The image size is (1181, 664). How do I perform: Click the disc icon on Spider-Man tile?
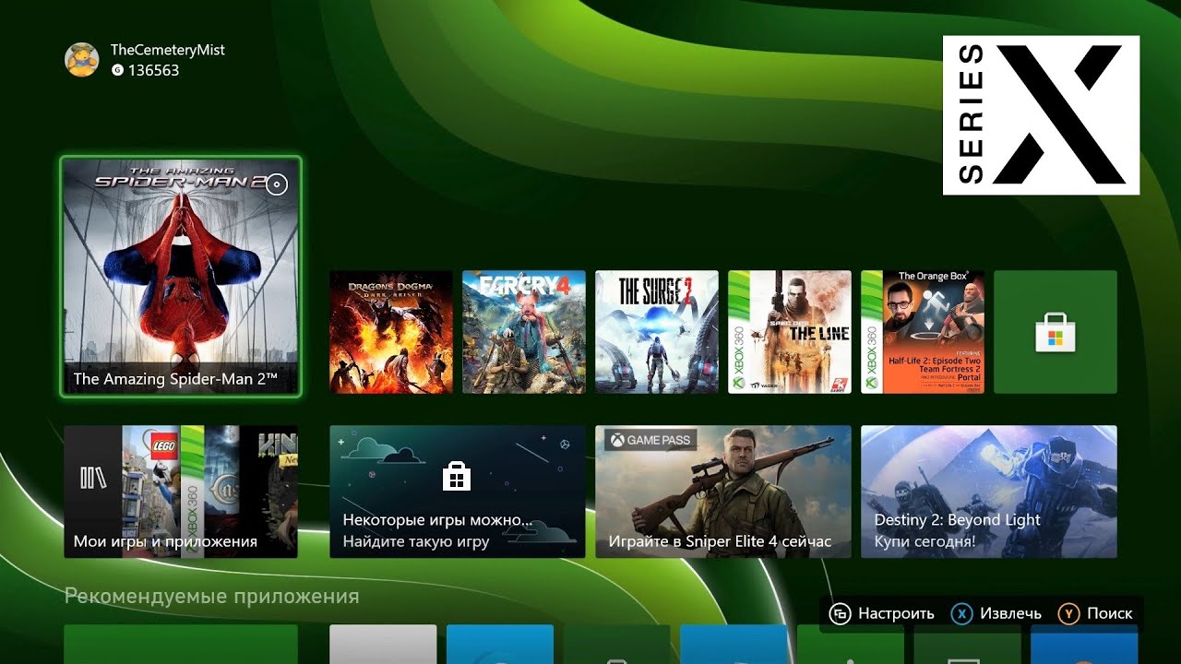tap(276, 184)
